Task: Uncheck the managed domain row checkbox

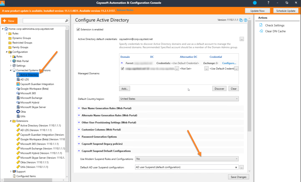Action: pos(123,69)
